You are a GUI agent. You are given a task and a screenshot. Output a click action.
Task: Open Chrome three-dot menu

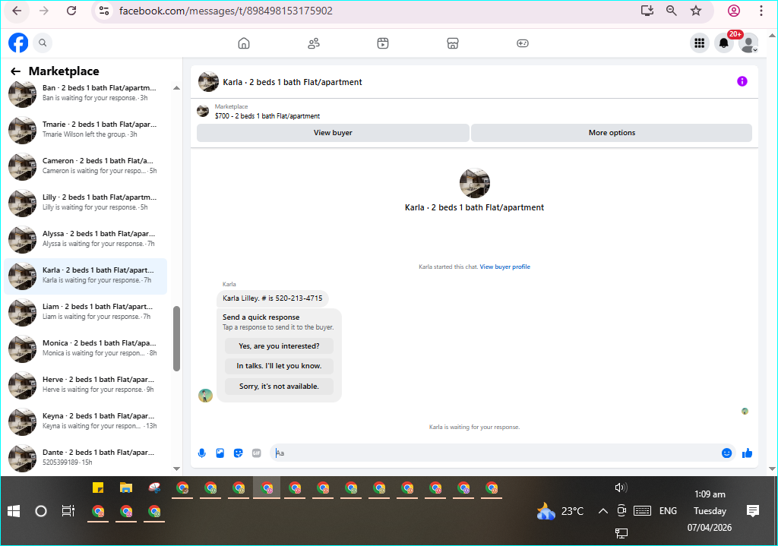761,11
